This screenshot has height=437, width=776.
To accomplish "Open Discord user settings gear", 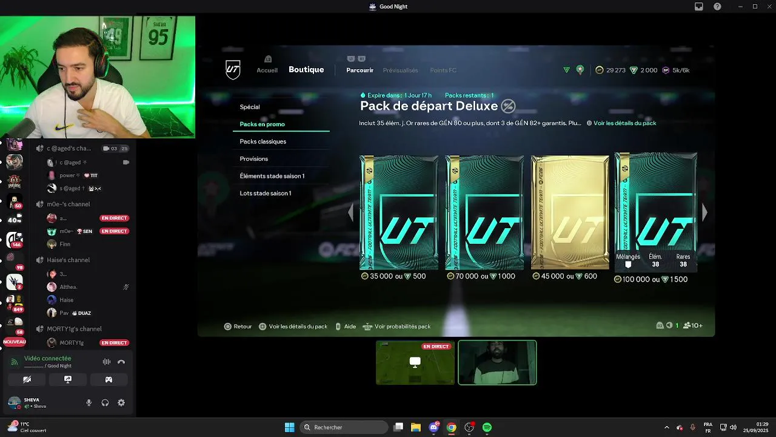I will click(121, 403).
